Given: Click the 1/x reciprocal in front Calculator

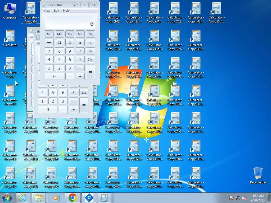Looking at the screenshot, I should click(91, 59).
